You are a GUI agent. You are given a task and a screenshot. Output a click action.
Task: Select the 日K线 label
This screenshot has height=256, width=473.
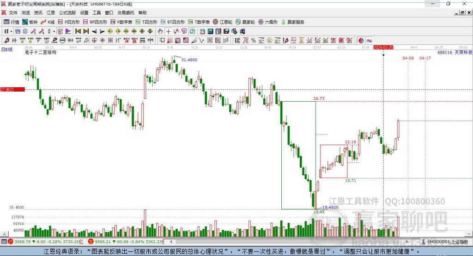click(7, 49)
